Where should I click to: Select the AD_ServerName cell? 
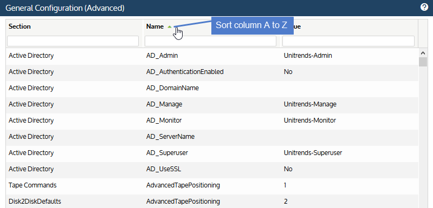pos(170,137)
